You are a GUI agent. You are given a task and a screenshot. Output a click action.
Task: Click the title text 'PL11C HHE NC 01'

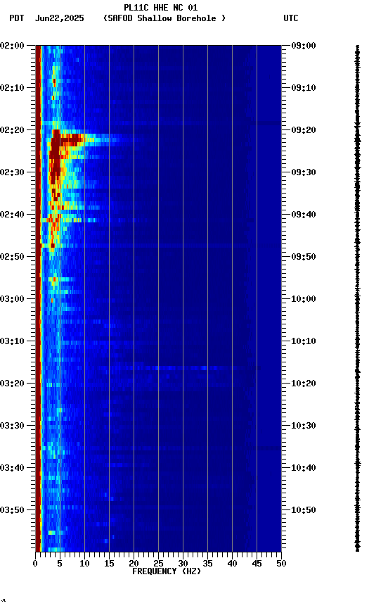pos(161,8)
